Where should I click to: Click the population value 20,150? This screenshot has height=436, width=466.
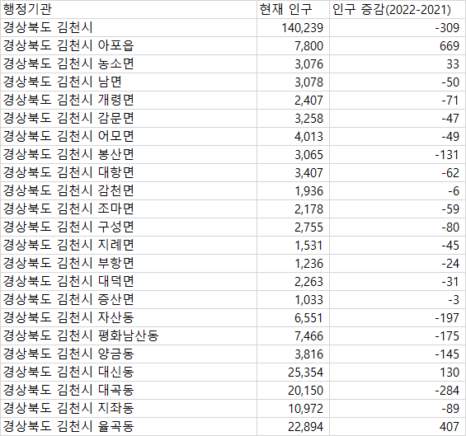305,391
